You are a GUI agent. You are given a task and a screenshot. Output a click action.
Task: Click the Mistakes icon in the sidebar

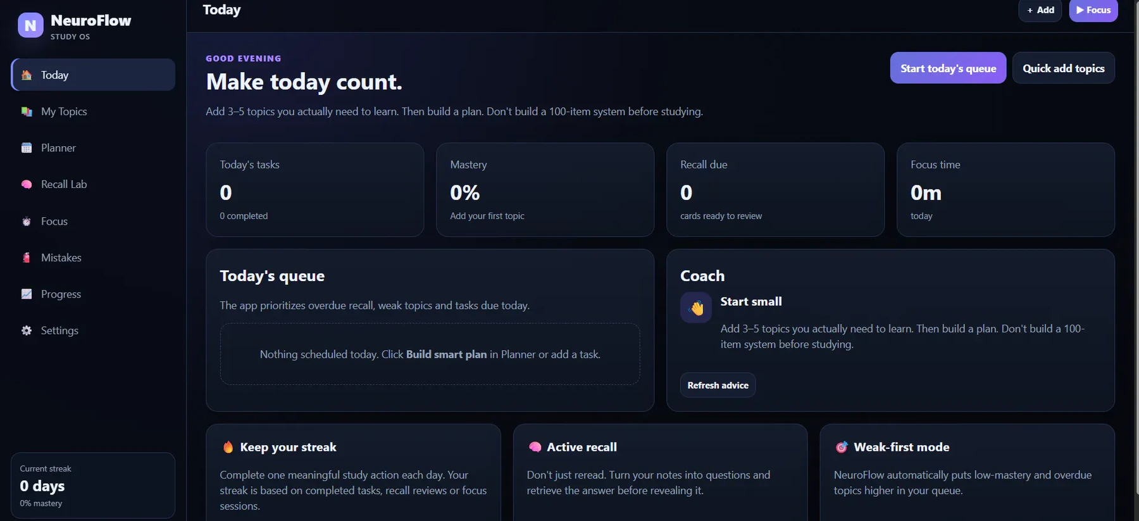[27, 258]
